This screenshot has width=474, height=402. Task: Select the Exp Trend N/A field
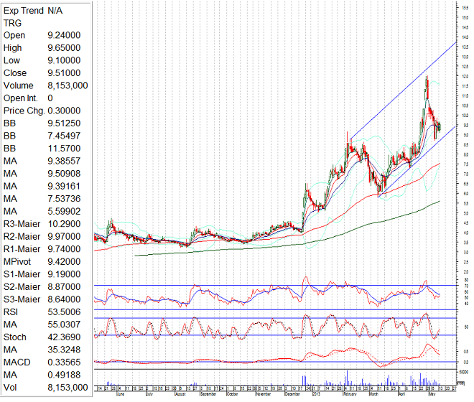(32, 10)
